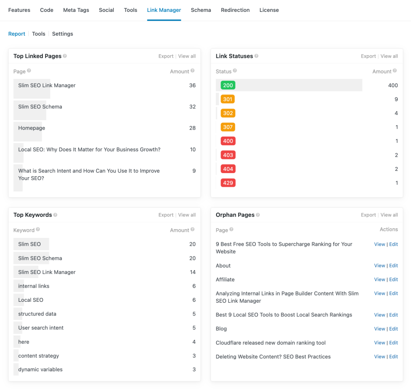The height and width of the screenshot is (389, 411).
Task: Click the dynamic variables keyword row
Action: (x=105, y=369)
